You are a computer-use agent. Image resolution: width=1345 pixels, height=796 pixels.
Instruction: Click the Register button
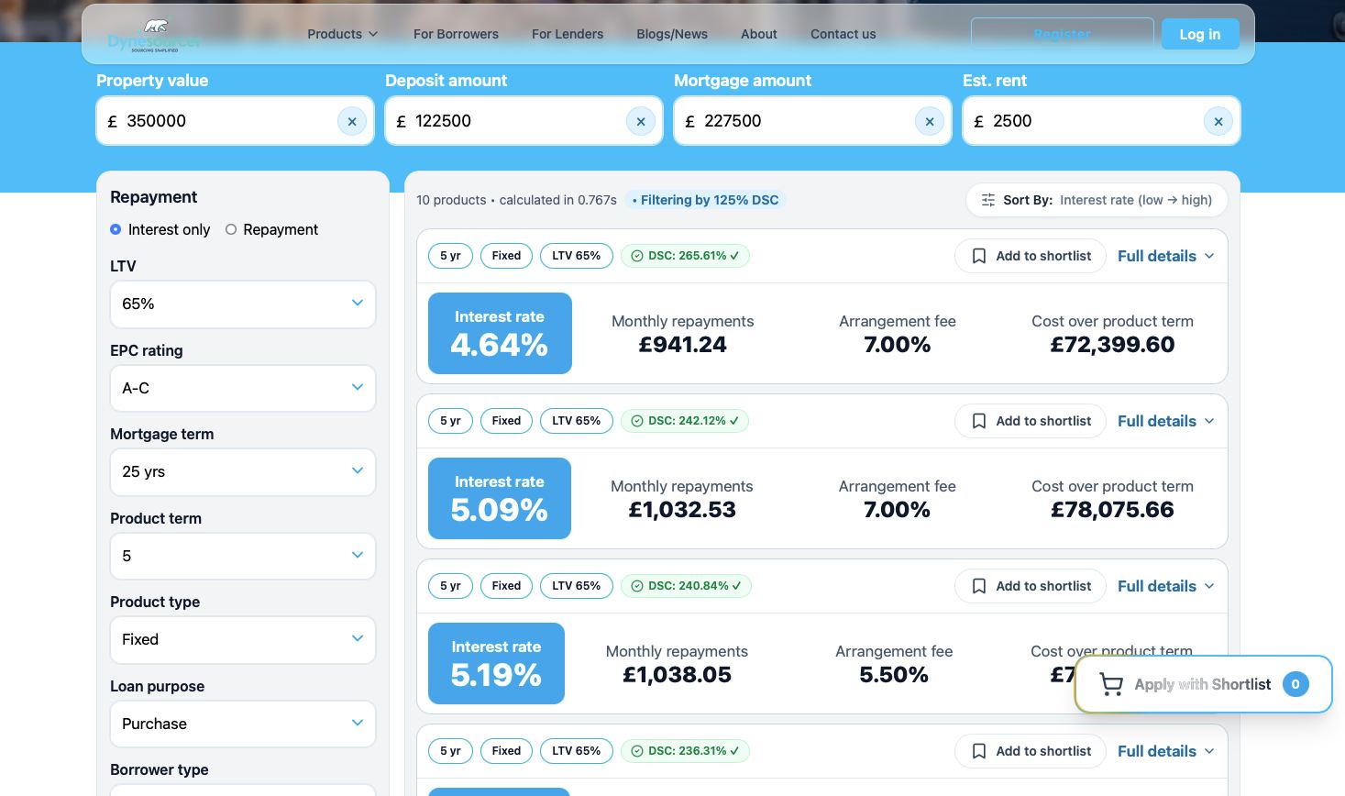[1063, 34]
